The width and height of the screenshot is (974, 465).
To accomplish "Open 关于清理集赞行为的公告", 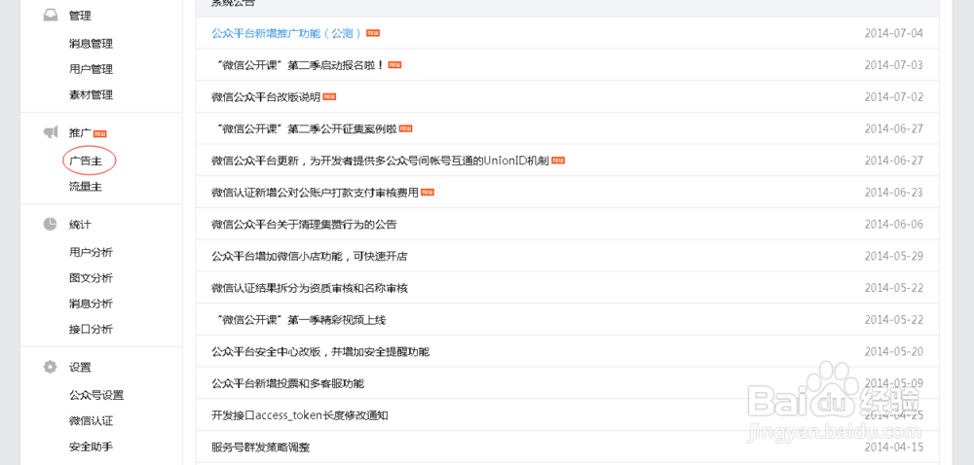I will (x=304, y=225).
